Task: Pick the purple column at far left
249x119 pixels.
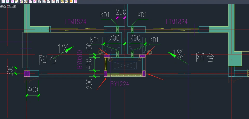Action: click(27, 73)
